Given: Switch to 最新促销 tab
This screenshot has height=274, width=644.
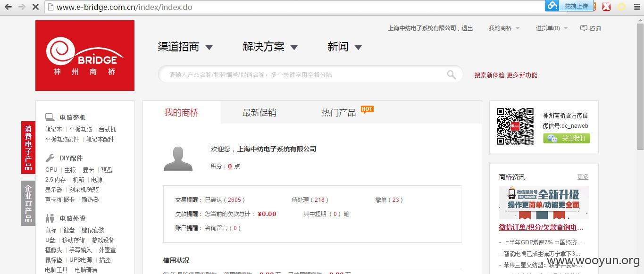Looking at the screenshot, I should click(259, 113).
